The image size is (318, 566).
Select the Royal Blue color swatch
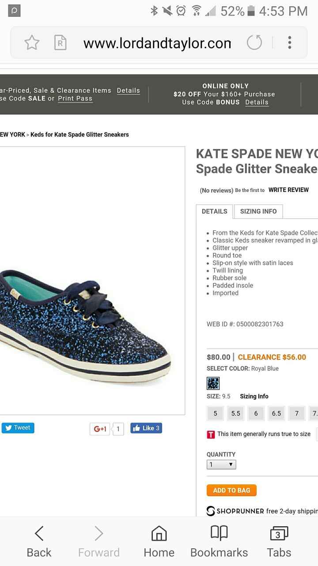(x=213, y=383)
